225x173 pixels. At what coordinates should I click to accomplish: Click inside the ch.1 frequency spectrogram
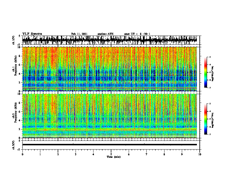pos(110,69)
